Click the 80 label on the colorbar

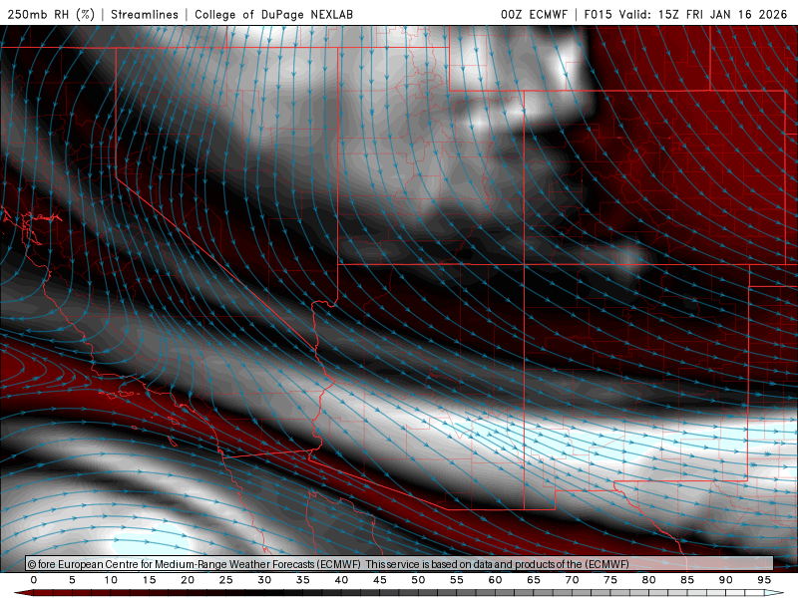pyautogui.click(x=649, y=580)
